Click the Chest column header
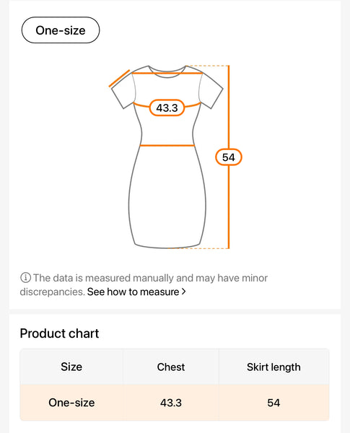Viewport: 350px width, 433px height. [171, 367]
